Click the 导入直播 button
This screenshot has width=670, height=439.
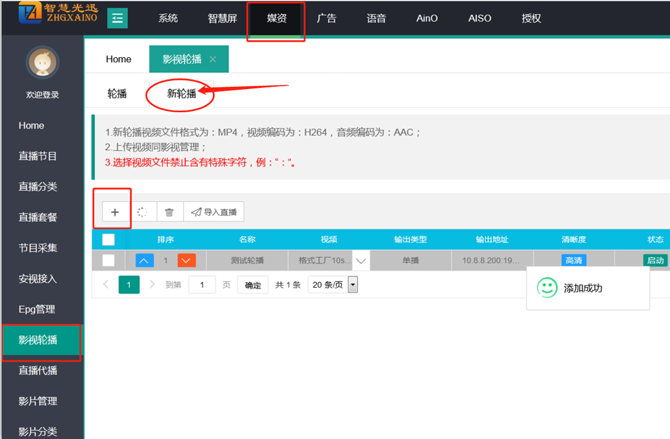(x=214, y=212)
